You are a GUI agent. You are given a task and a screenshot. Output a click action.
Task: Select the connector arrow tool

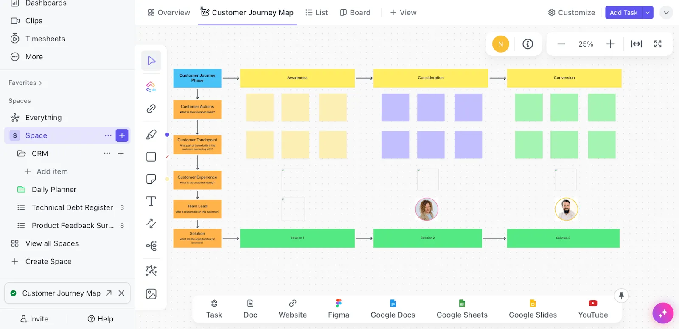pos(151,223)
